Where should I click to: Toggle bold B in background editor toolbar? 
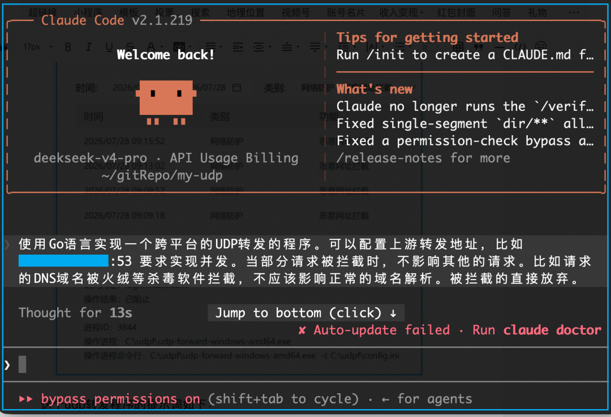click(68, 47)
